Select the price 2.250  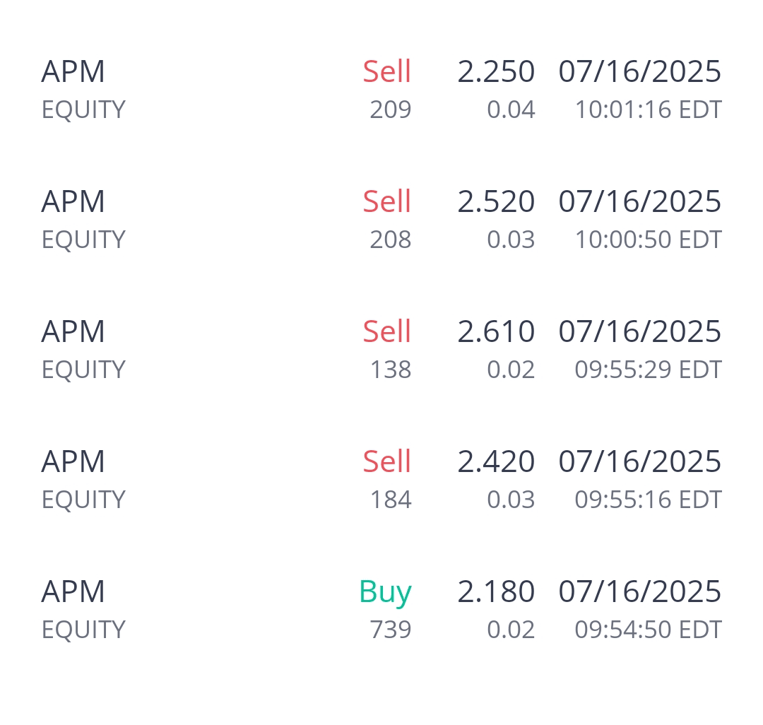496,71
